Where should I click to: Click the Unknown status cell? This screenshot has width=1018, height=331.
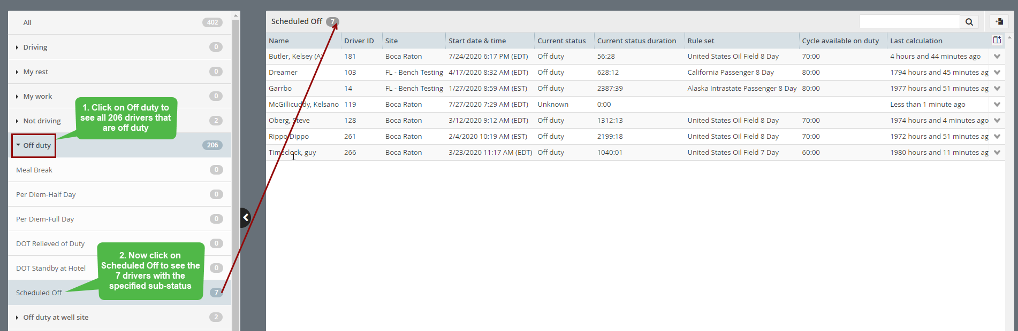point(553,105)
